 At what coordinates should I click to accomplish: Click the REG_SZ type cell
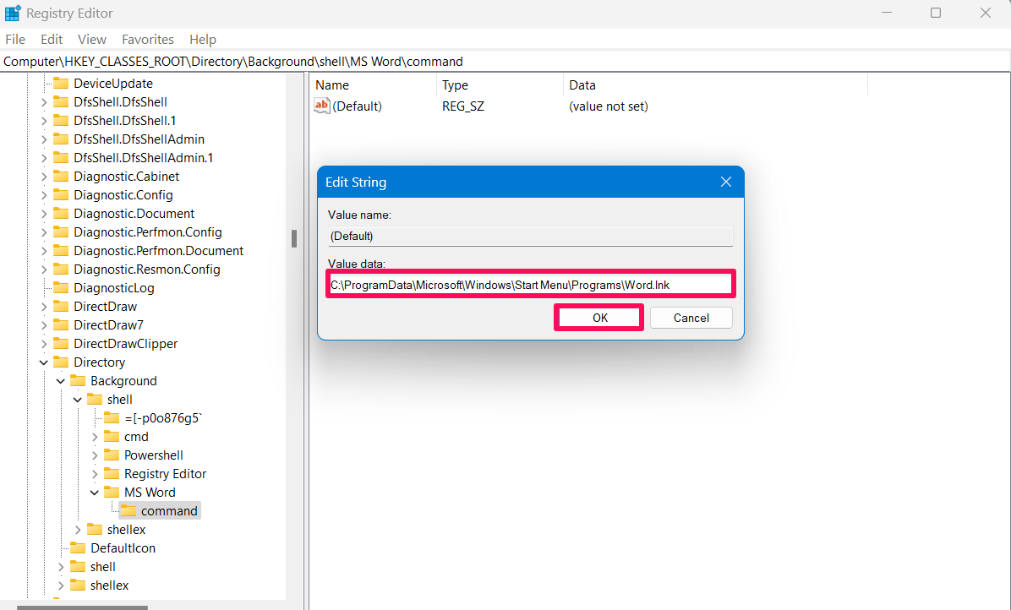pyautogui.click(x=463, y=106)
